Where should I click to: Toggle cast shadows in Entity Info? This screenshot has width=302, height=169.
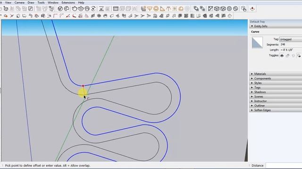click(299, 55)
